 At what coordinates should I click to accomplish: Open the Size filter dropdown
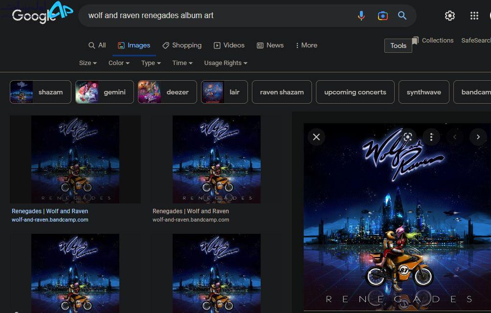(x=88, y=63)
